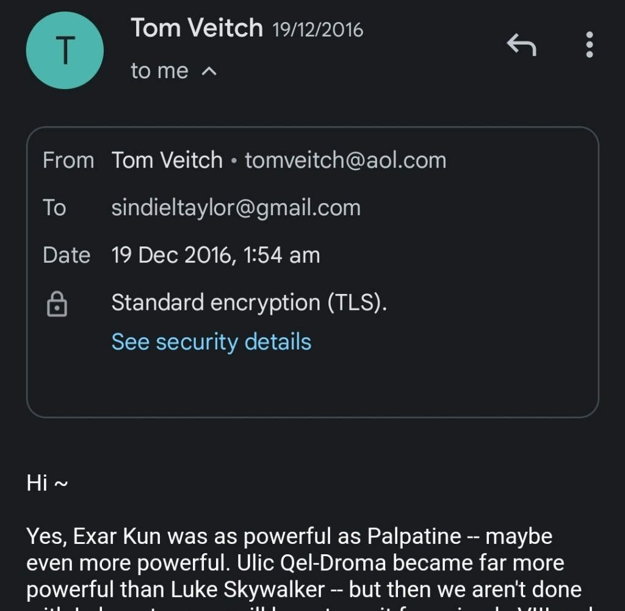Tap the 19/12/2016 date in header

(317, 30)
